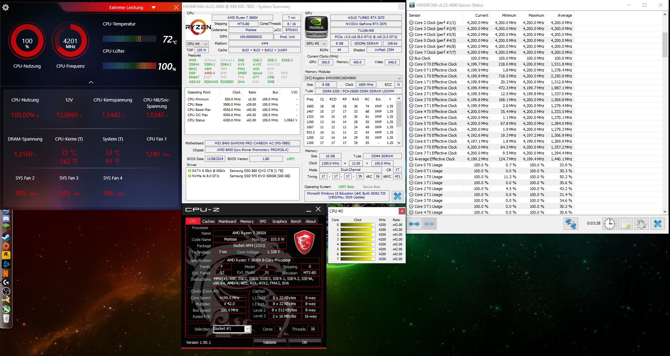This screenshot has height=356, width=670.
Task: Click the CPU-Nutzung 100% gauge in MSI panel
Action: [x=27, y=41]
